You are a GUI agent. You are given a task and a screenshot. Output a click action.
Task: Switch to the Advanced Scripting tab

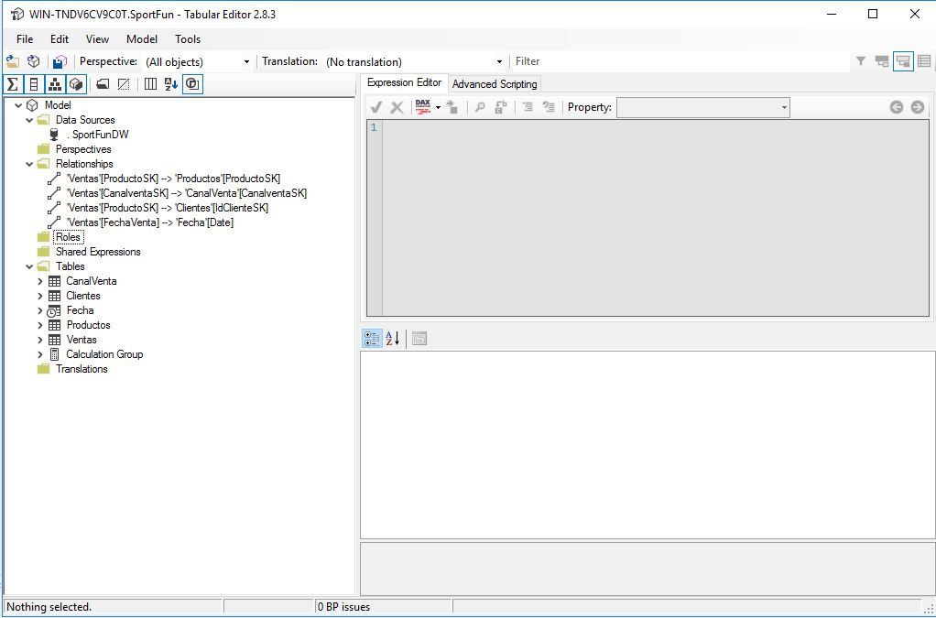tap(495, 83)
